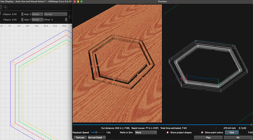
Task: Click the 1.0x playback speed value
Action: tap(109, 132)
